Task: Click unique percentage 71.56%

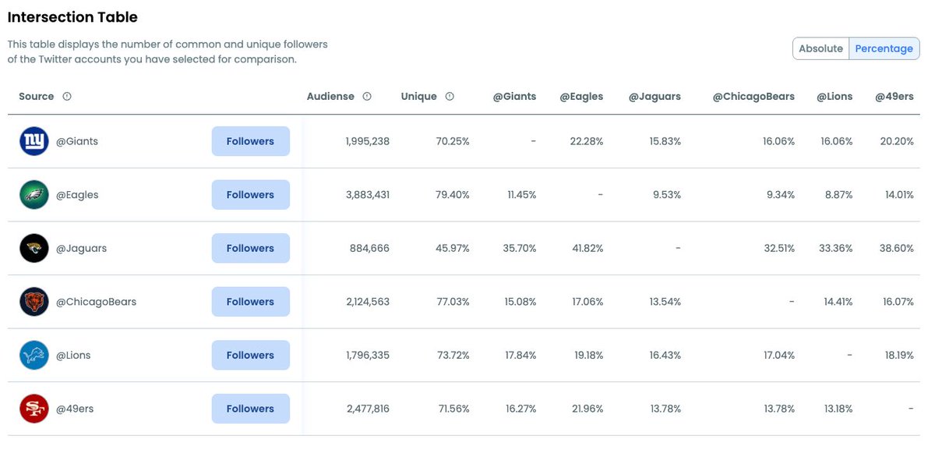Action: point(453,409)
